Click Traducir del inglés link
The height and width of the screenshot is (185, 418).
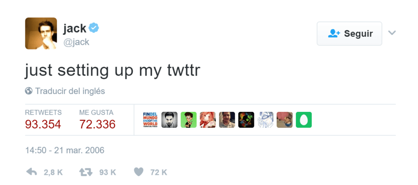pos(70,91)
